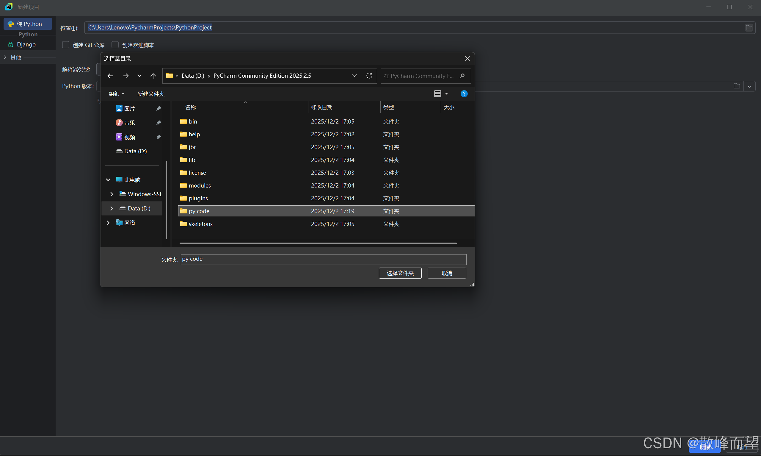Enable the 创建 Git 仓库 checkbox
The height and width of the screenshot is (456, 761).
pyautogui.click(x=66, y=45)
